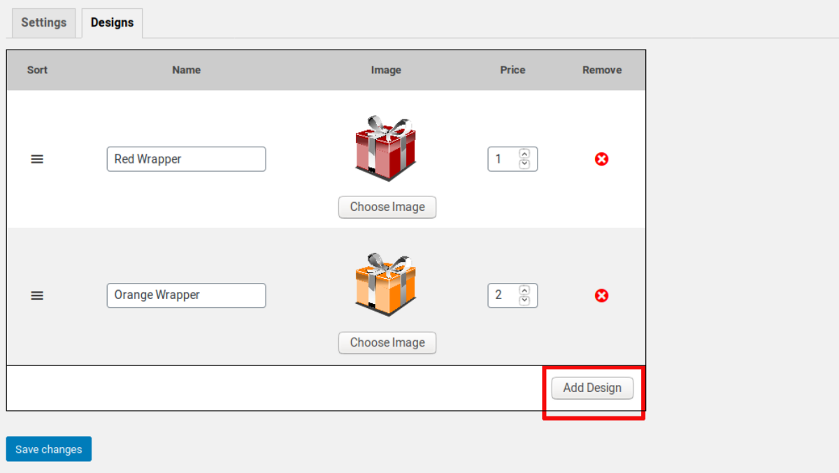Viewport: 839px width, 473px height.
Task: Decrease the Orange Wrapper price with down arrow
Action: tap(524, 300)
